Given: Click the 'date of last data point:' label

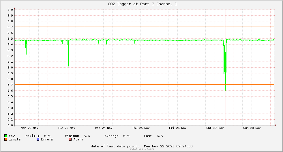Looking at the screenshot, I should click(x=115, y=146).
